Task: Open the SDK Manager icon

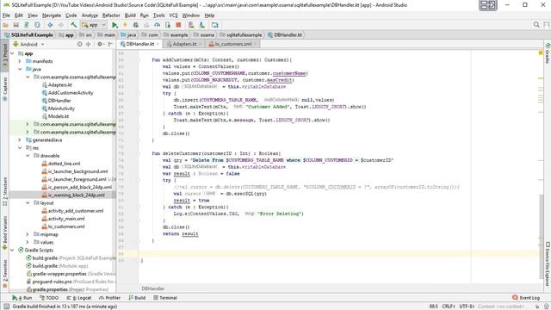Action: point(201,25)
